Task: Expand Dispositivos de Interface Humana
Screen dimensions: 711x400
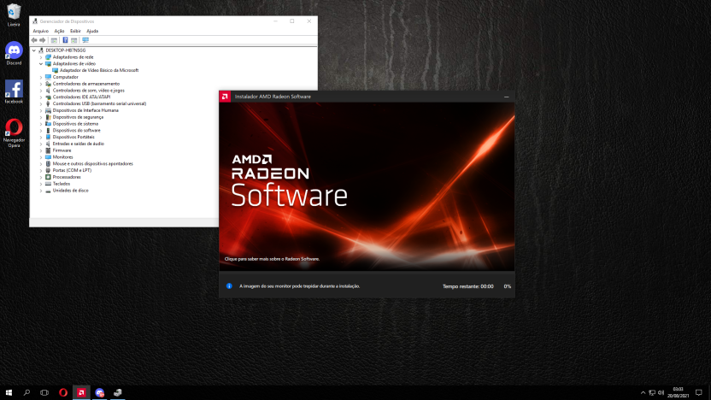Action: (41, 110)
